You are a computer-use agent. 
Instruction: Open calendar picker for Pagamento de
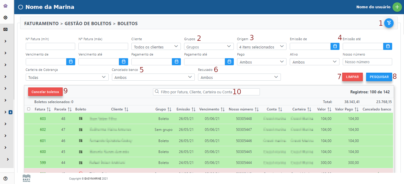[x=176, y=62]
